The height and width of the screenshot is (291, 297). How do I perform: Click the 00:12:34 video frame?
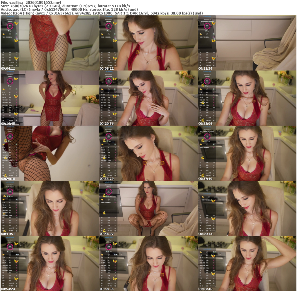pos(247,43)
